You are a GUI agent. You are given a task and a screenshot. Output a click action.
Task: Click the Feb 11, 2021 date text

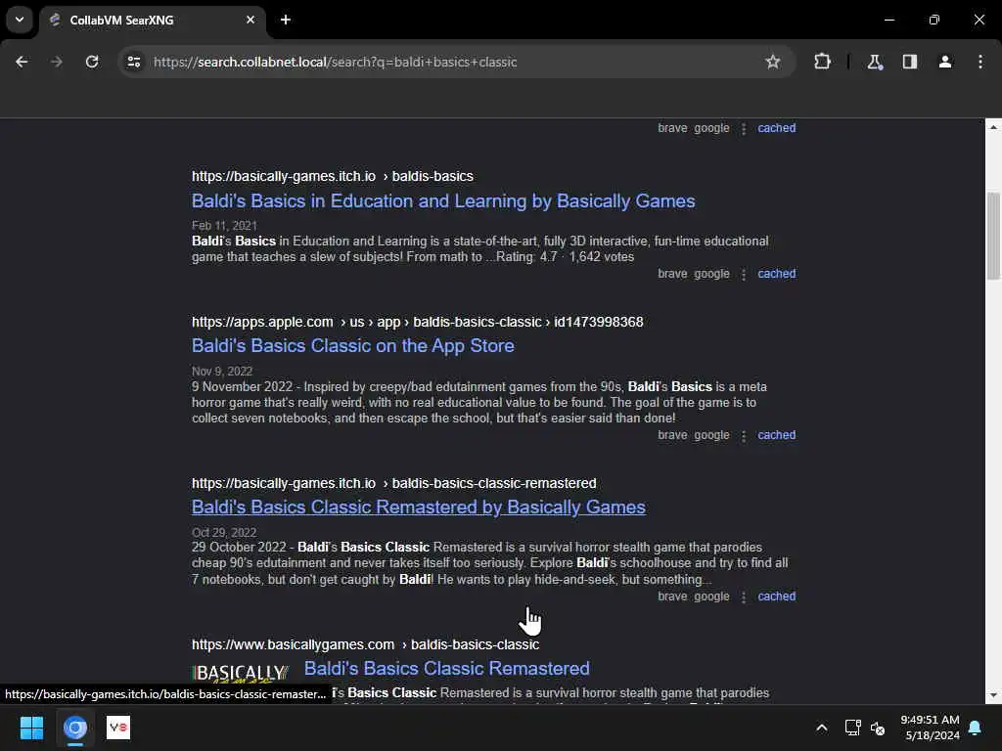coord(224,226)
